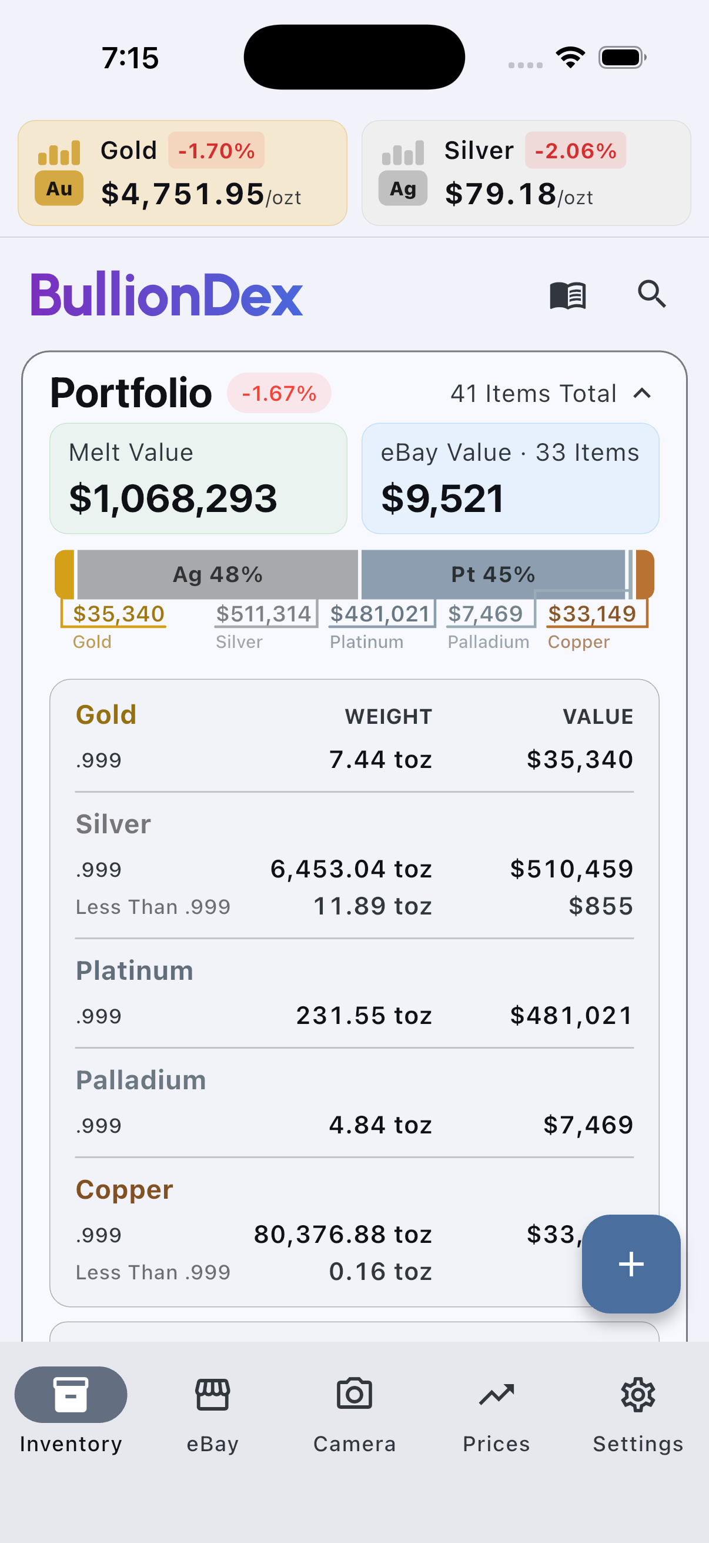The width and height of the screenshot is (709, 1543).
Task: Tap the Wi-Fi status icon
Action: pos(570,58)
